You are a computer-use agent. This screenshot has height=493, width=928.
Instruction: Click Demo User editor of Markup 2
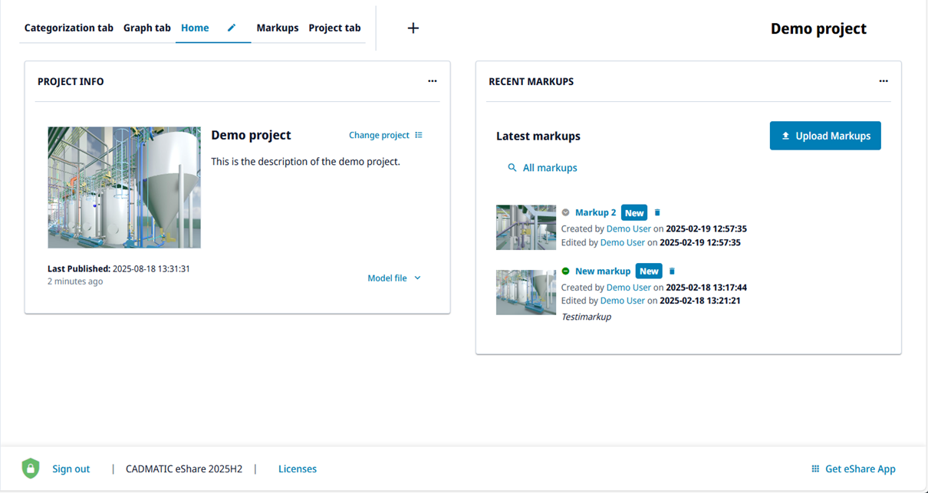[623, 242]
